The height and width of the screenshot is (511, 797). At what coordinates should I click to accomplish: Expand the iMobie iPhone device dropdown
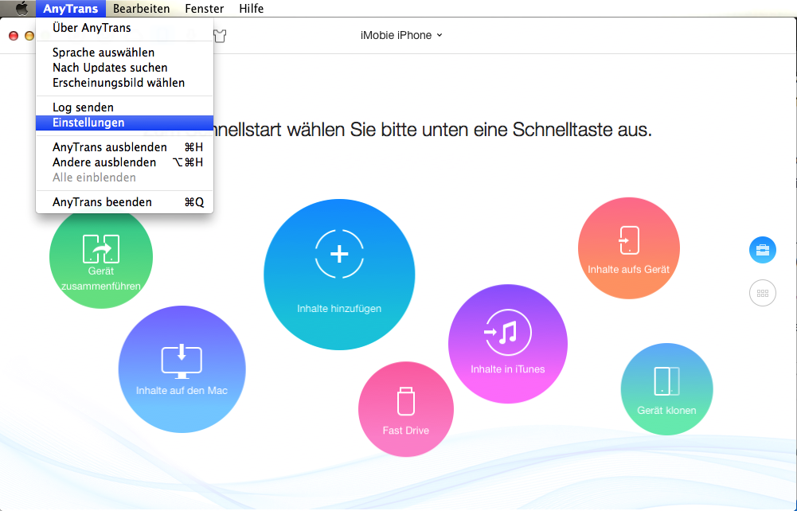point(401,35)
